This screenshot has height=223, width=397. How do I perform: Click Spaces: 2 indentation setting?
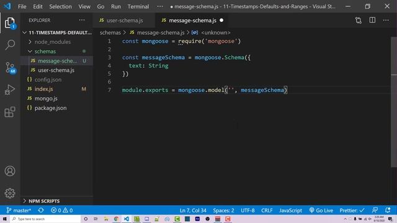[223, 211]
